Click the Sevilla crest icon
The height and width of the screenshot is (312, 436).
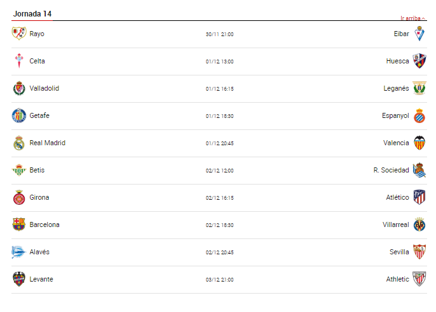[x=419, y=252]
